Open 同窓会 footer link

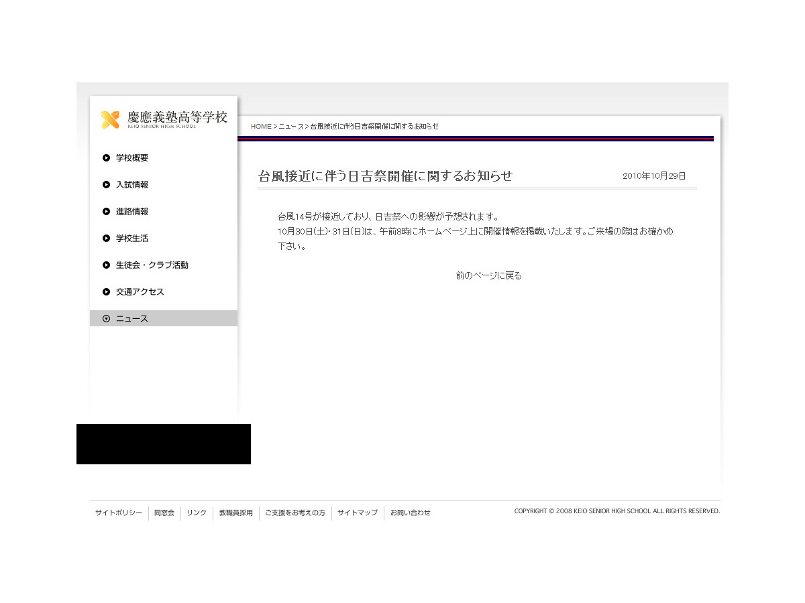pyautogui.click(x=164, y=513)
